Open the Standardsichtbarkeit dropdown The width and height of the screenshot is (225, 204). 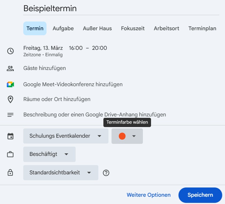click(61, 173)
